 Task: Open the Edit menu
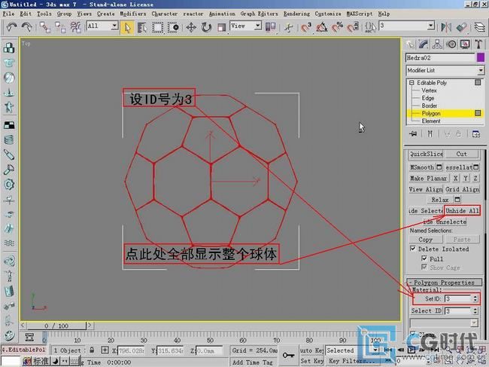click(x=26, y=14)
